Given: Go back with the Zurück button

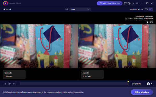Looking at the screenshot, I should click(7, 9).
